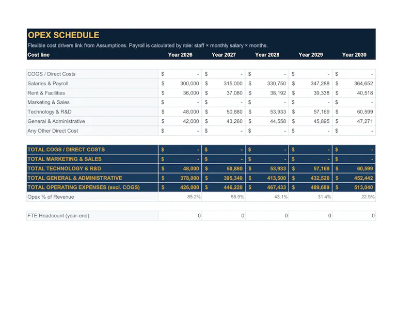413x319 pixels.
Task: Select the Year 2027 column header
Action: 224,55
